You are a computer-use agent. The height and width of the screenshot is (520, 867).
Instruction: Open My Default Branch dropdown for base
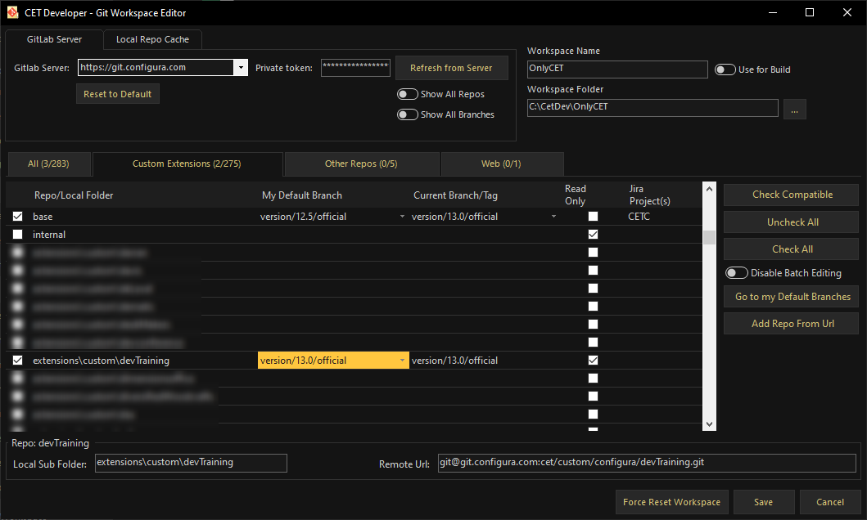[x=402, y=217]
